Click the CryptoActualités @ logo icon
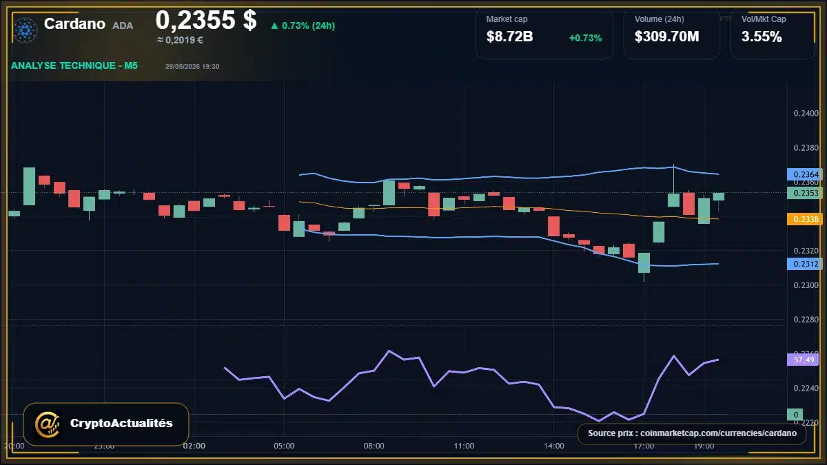Image resolution: width=827 pixels, height=465 pixels. click(48, 424)
